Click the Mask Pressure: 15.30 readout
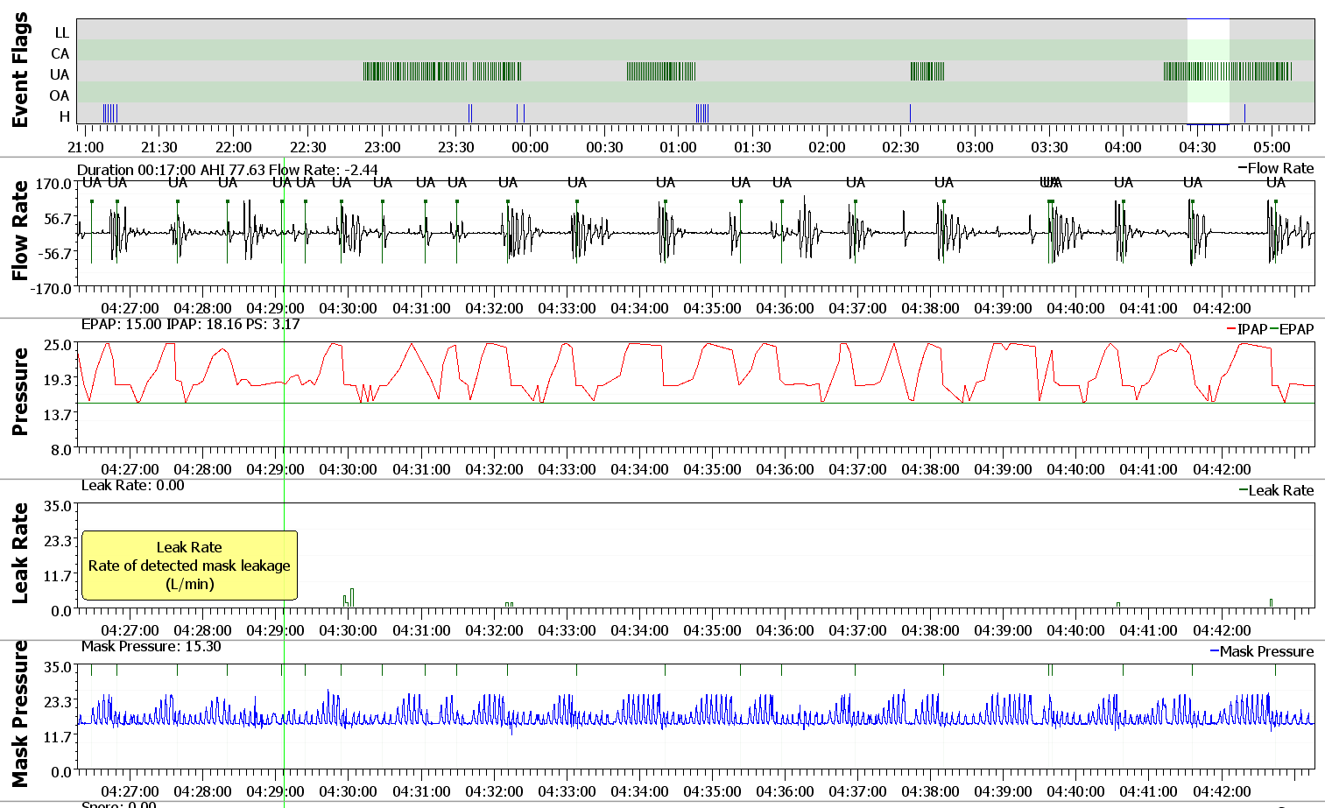This screenshot has width=1325, height=808. point(151,646)
